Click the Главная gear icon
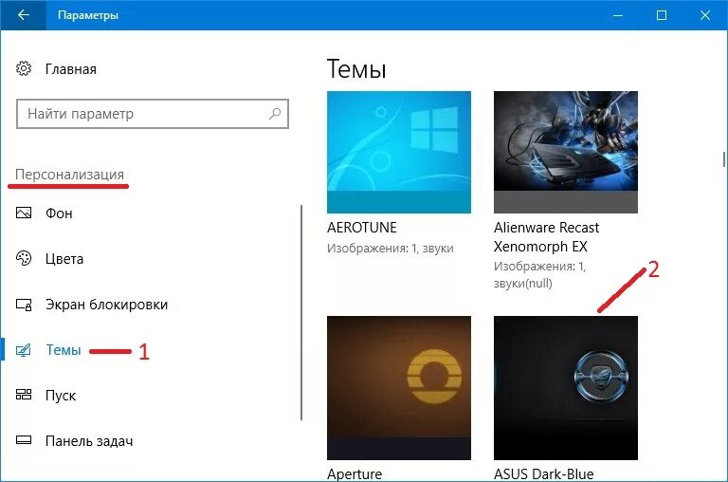The height and width of the screenshot is (482, 728). [x=24, y=69]
